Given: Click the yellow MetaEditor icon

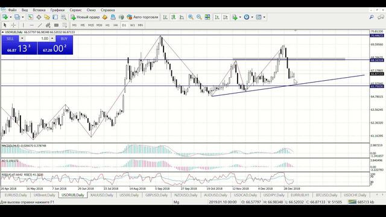Looking at the screenshot, I should click(x=105, y=17).
